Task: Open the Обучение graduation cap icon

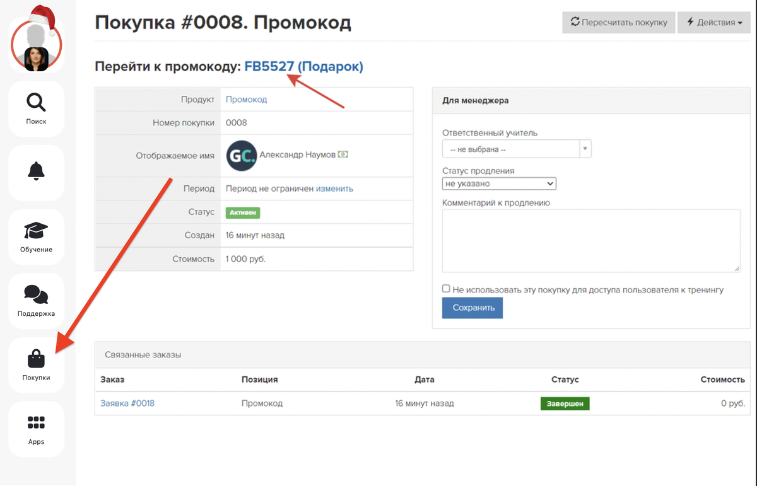Action: pos(36,231)
